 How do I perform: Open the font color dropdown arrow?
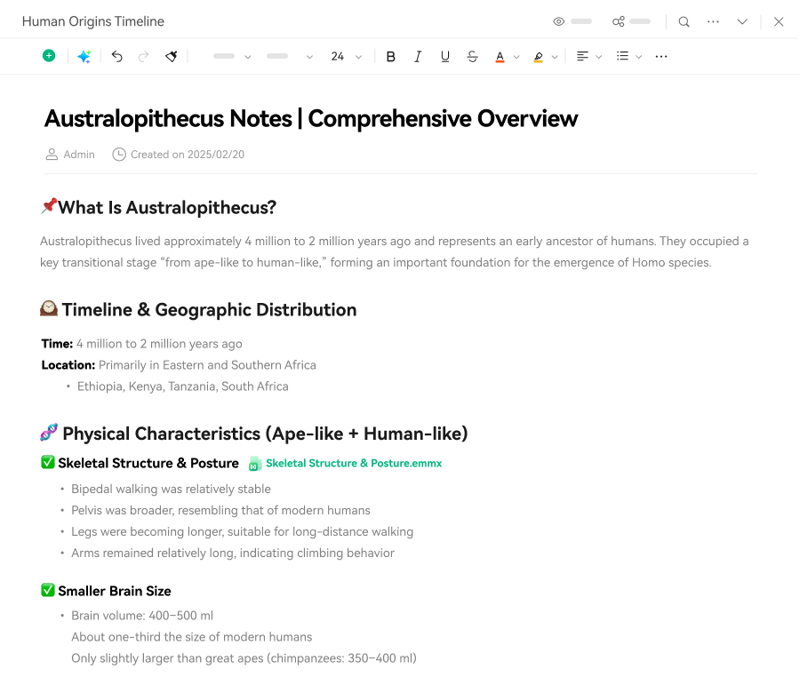click(516, 57)
